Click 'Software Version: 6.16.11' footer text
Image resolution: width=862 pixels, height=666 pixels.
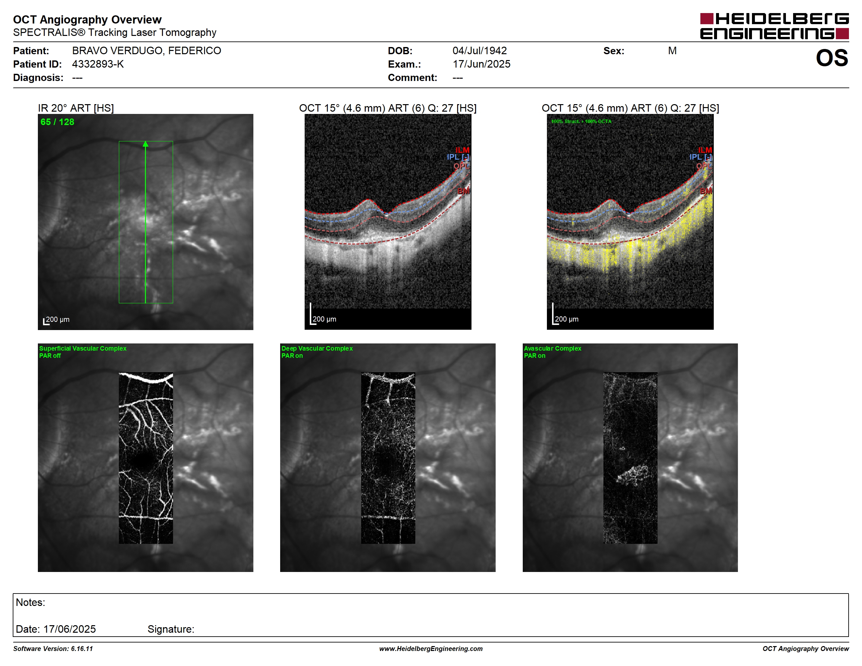pos(53,649)
